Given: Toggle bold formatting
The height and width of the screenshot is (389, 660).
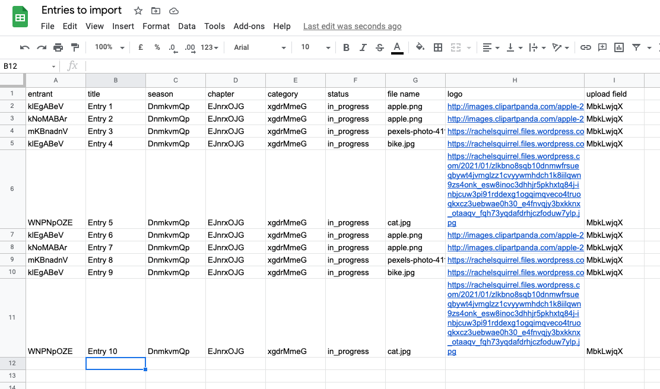Looking at the screenshot, I should pyautogui.click(x=346, y=47).
